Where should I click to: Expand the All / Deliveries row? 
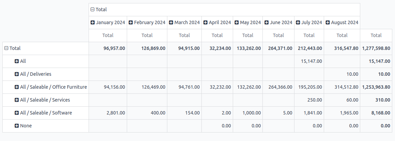[x=17, y=74]
